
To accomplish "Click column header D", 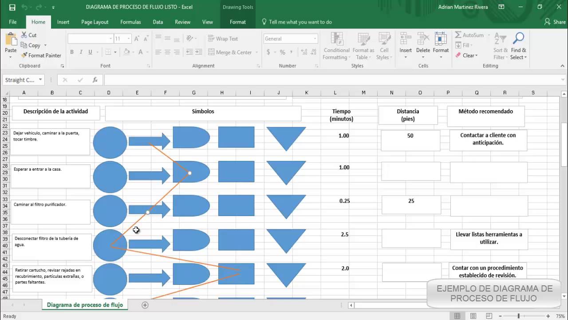I will (x=109, y=92).
